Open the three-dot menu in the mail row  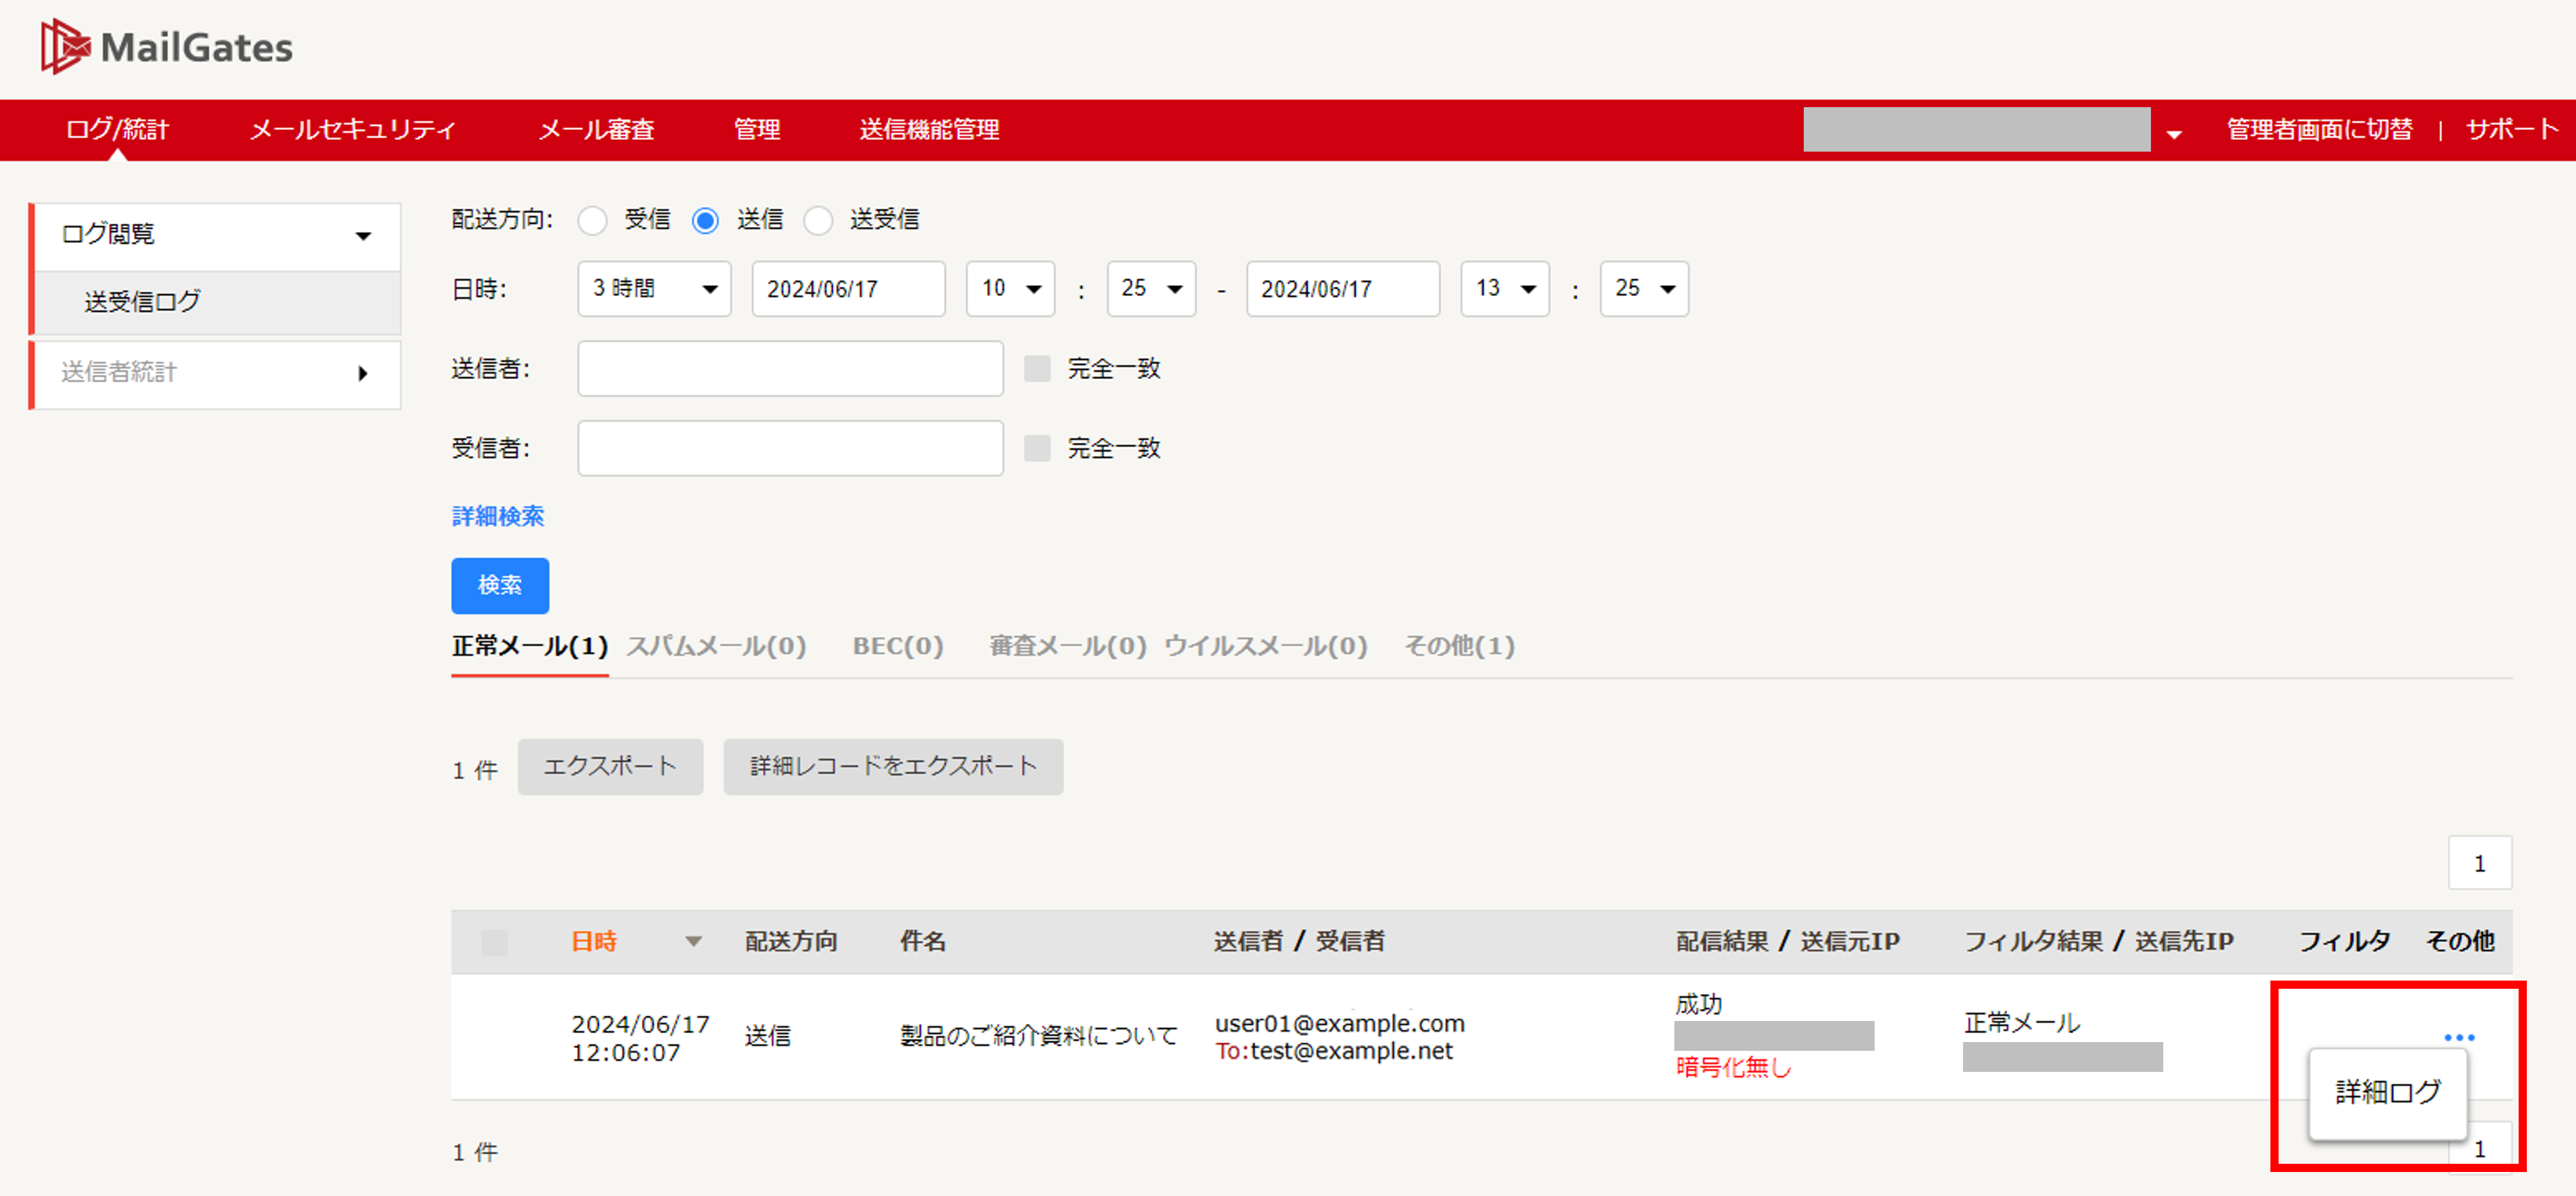[2459, 1037]
